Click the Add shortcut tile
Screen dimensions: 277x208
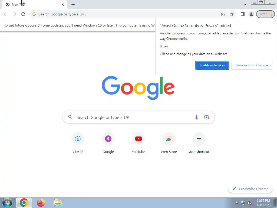coord(199,143)
